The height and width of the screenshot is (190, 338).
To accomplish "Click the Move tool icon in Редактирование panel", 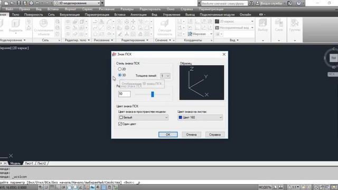I will (x=133, y=21).
